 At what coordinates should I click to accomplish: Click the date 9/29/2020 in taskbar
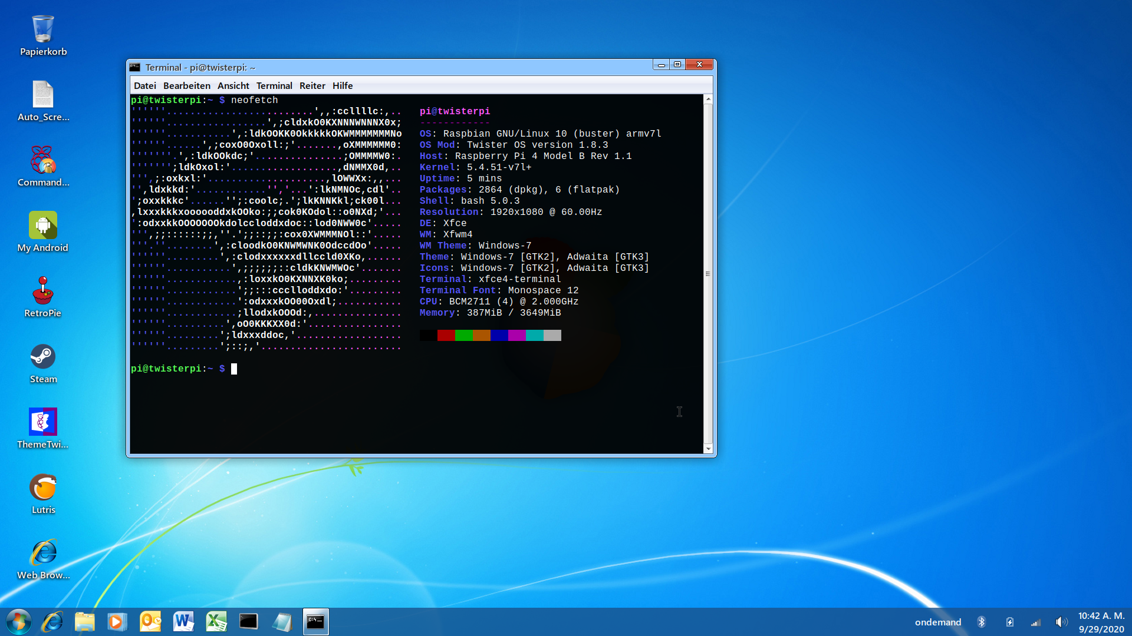point(1101,629)
